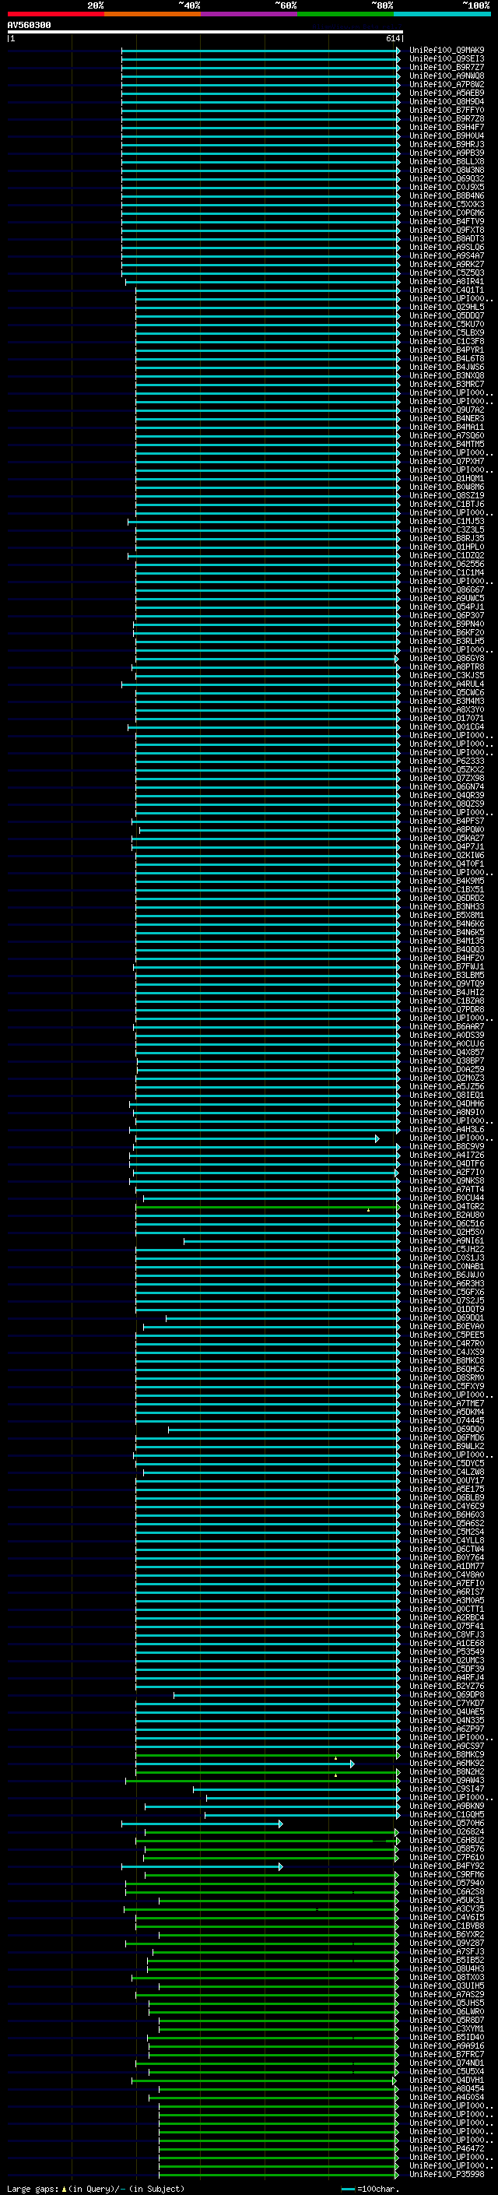The height and width of the screenshot is (2195, 498).
Task: Open hit UniRef100_Q9SE13
Action: coord(447,59)
